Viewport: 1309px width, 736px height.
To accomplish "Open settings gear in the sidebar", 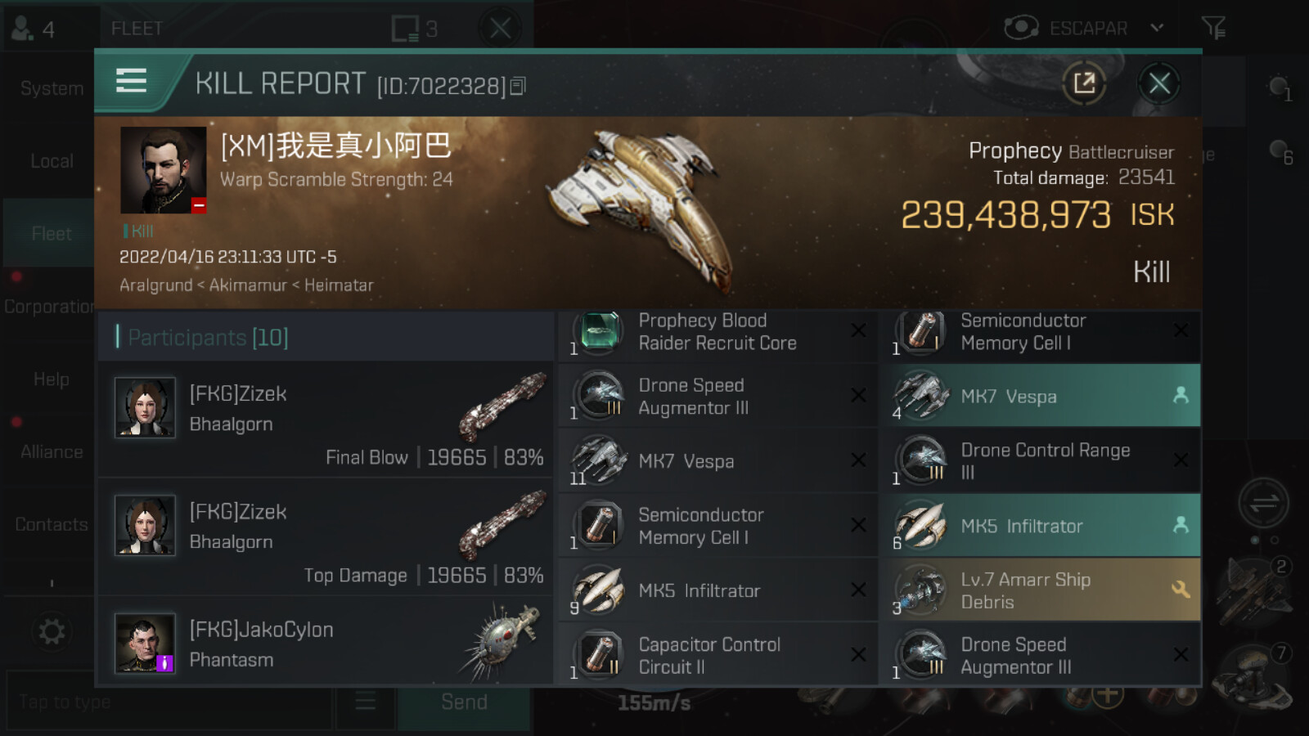I will tap(52, 631).
